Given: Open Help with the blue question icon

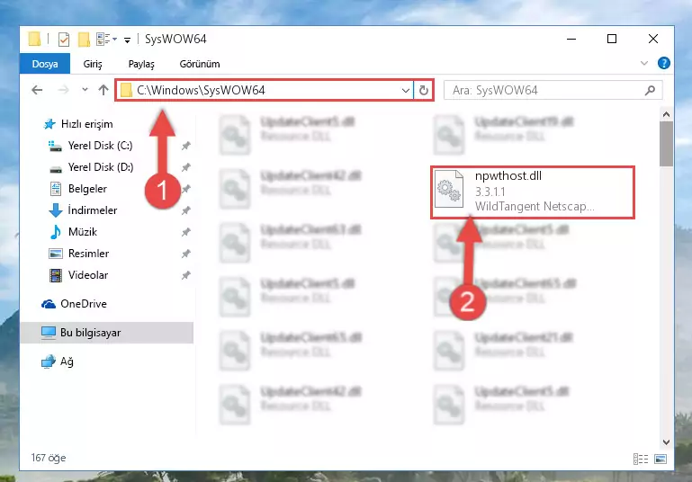Looking at the screenshot, I should coord(663,63).
